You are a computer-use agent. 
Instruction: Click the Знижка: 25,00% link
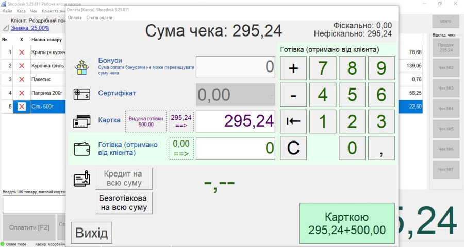pyautogui.click(x=30, y=28)
